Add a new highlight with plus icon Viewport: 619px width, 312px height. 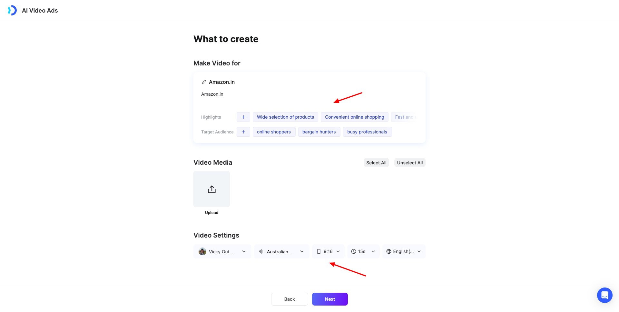(243, 117)
